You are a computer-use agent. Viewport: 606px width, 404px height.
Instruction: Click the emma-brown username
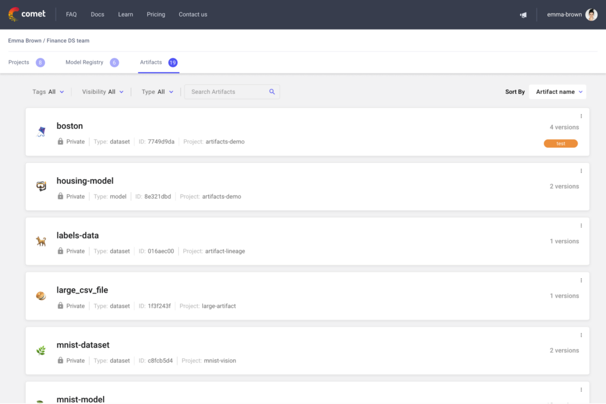tap(564, 15)
